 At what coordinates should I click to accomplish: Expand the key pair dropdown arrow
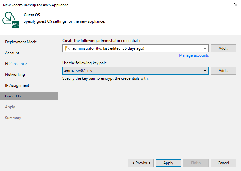[205, 71]
